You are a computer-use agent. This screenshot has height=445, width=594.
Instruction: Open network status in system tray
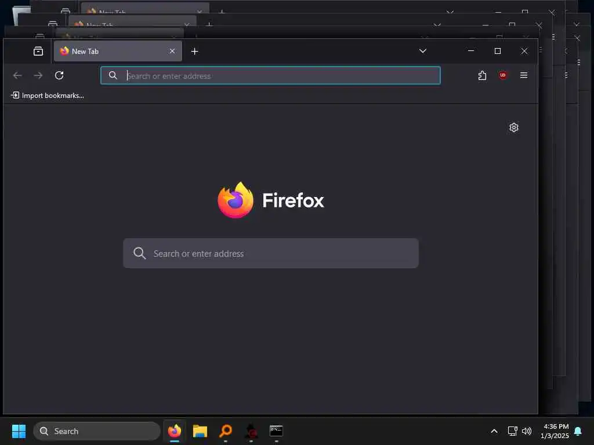[513, 431]
